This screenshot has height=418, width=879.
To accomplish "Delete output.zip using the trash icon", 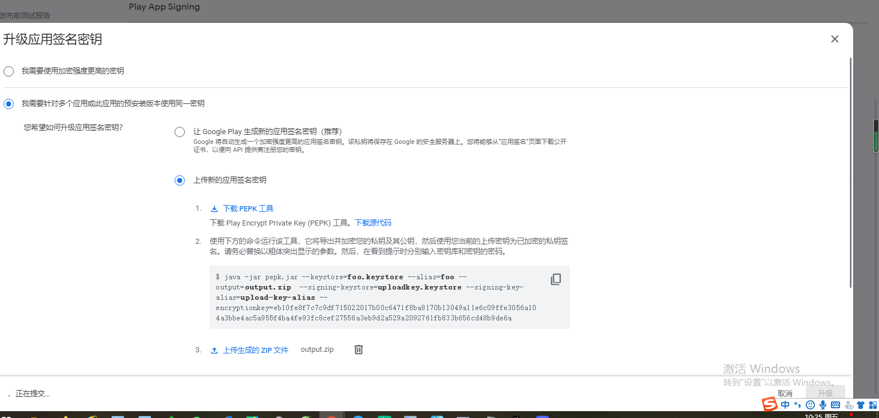I will [358, 349].
